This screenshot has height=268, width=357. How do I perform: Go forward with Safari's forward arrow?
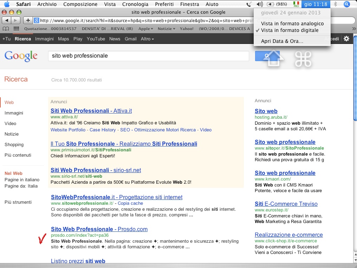click(x=15, y=20)
